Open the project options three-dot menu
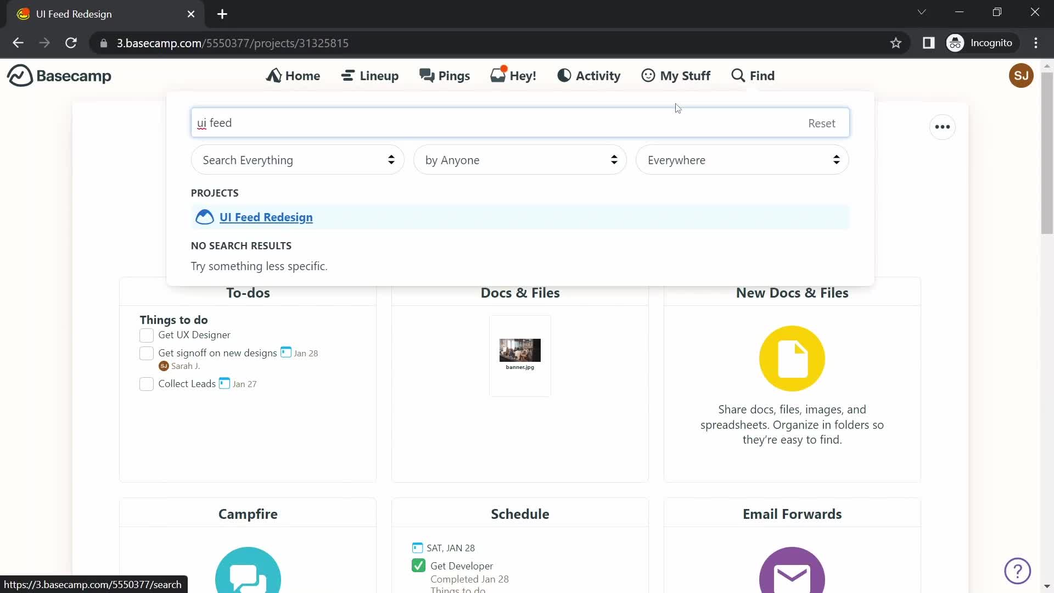This screenshot has height=593, width=1054. tap(943, 127)
